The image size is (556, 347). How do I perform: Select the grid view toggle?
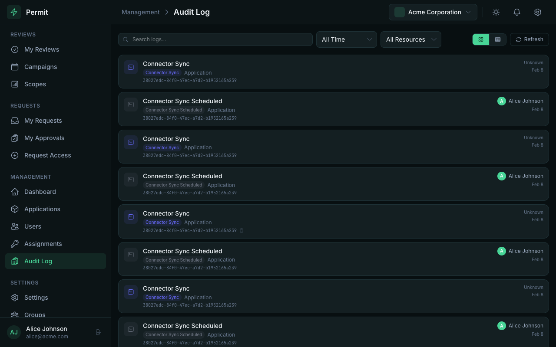[480, 39]
